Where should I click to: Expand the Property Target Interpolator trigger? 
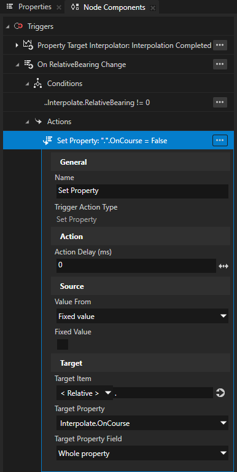click(17, 45)
